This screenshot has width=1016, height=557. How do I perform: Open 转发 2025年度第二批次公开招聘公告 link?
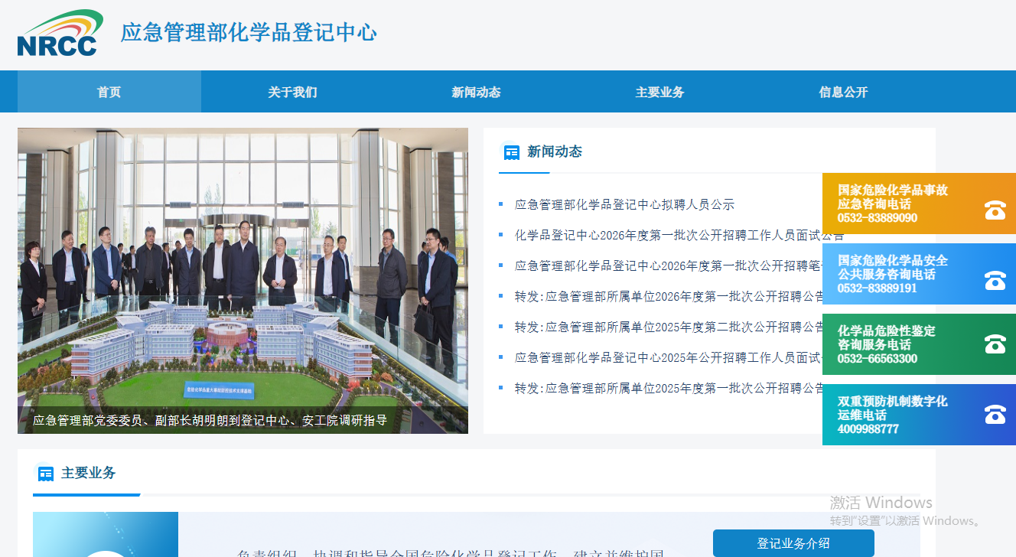(668, 327)
